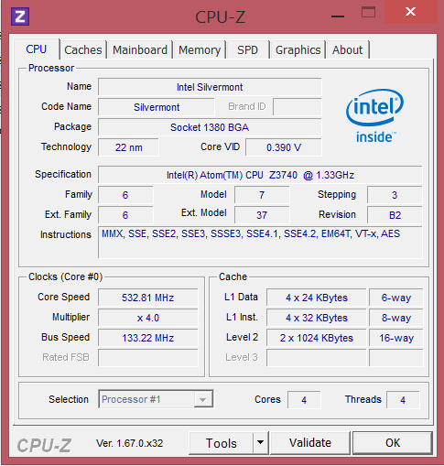
Task: Click the Validate button
Action: point(310,443)
